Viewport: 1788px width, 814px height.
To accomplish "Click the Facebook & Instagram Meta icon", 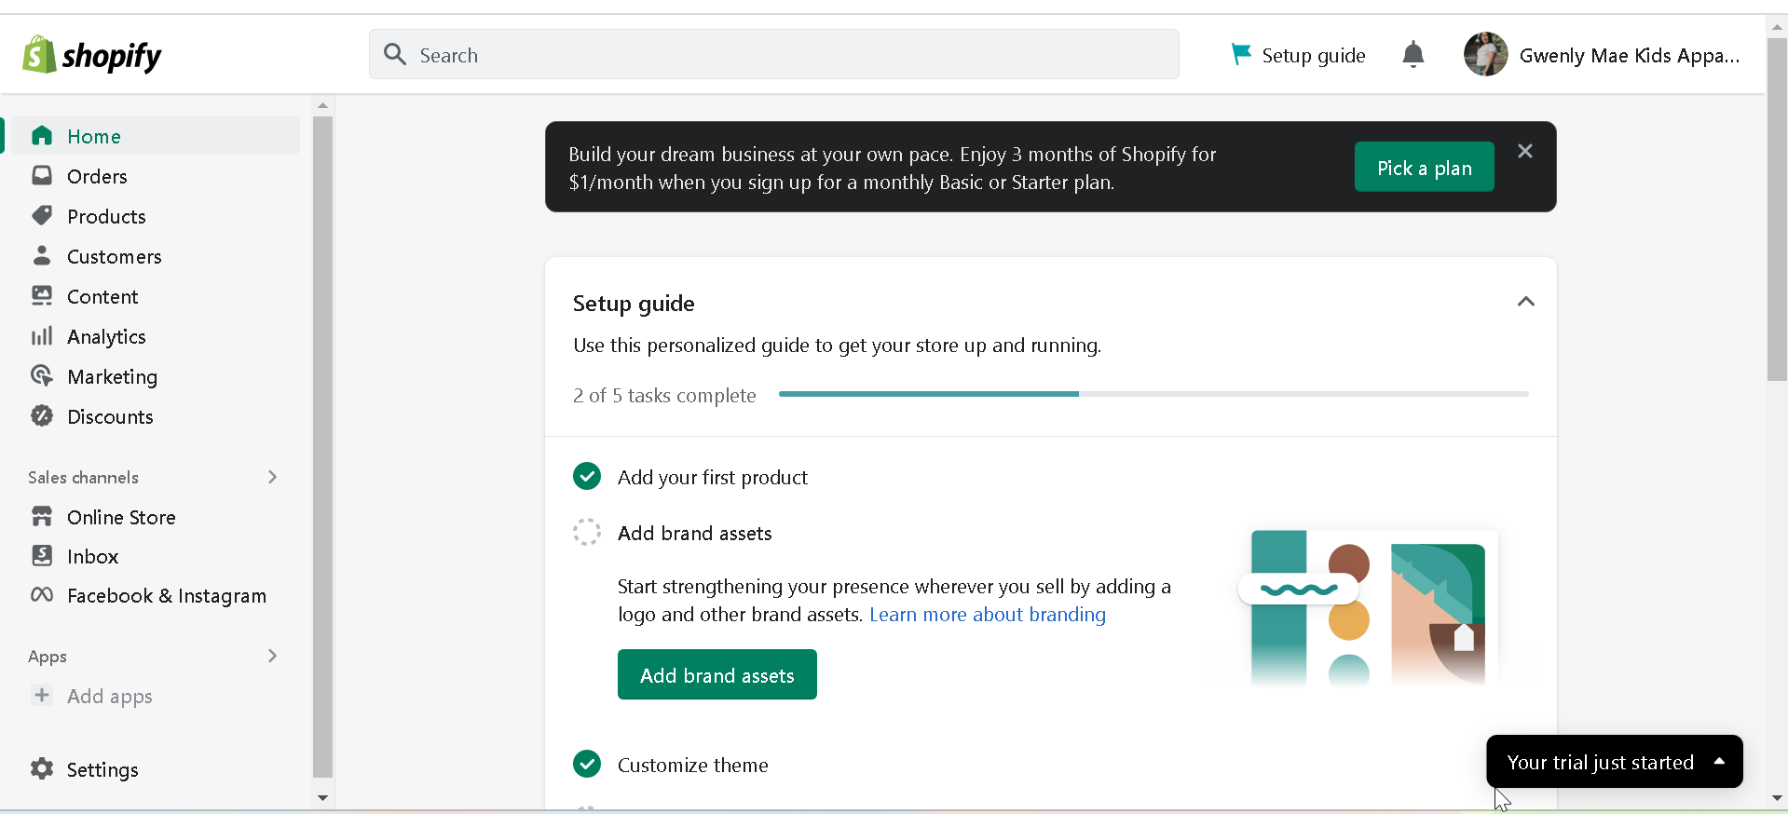I will 42,595.
